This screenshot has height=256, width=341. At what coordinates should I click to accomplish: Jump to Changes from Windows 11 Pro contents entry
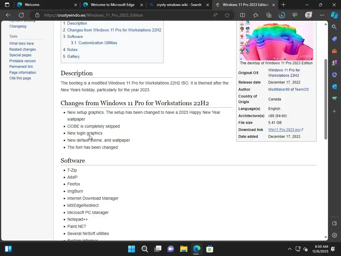114,30
